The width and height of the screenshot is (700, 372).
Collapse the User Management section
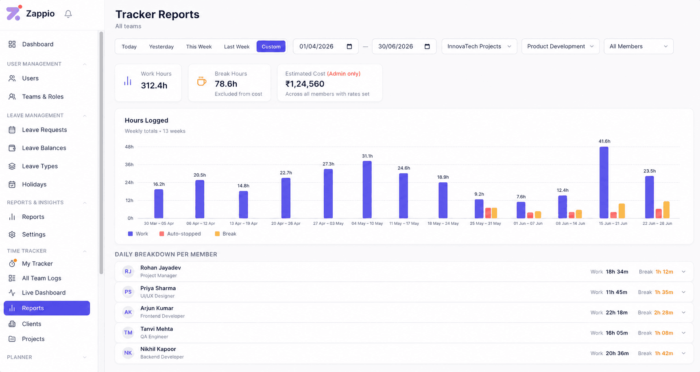85,64
